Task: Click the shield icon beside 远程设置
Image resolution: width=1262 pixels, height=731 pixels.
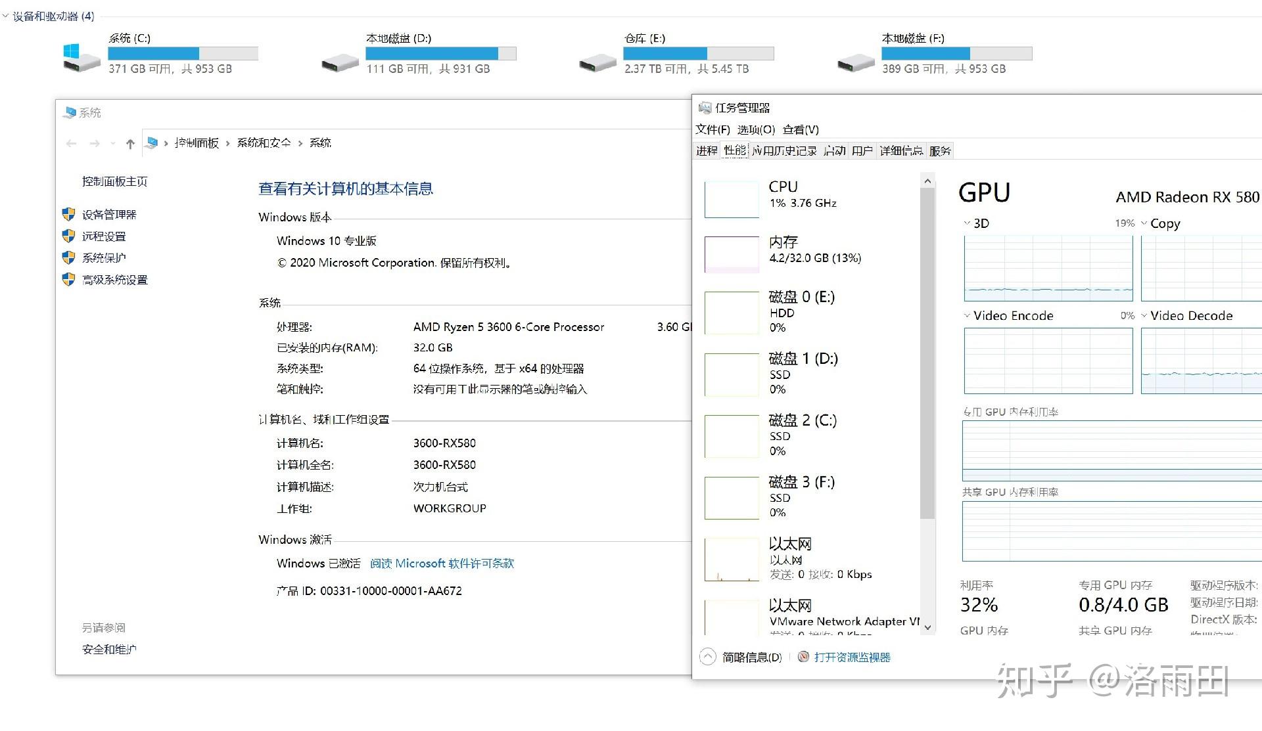Action: [68, 236]
